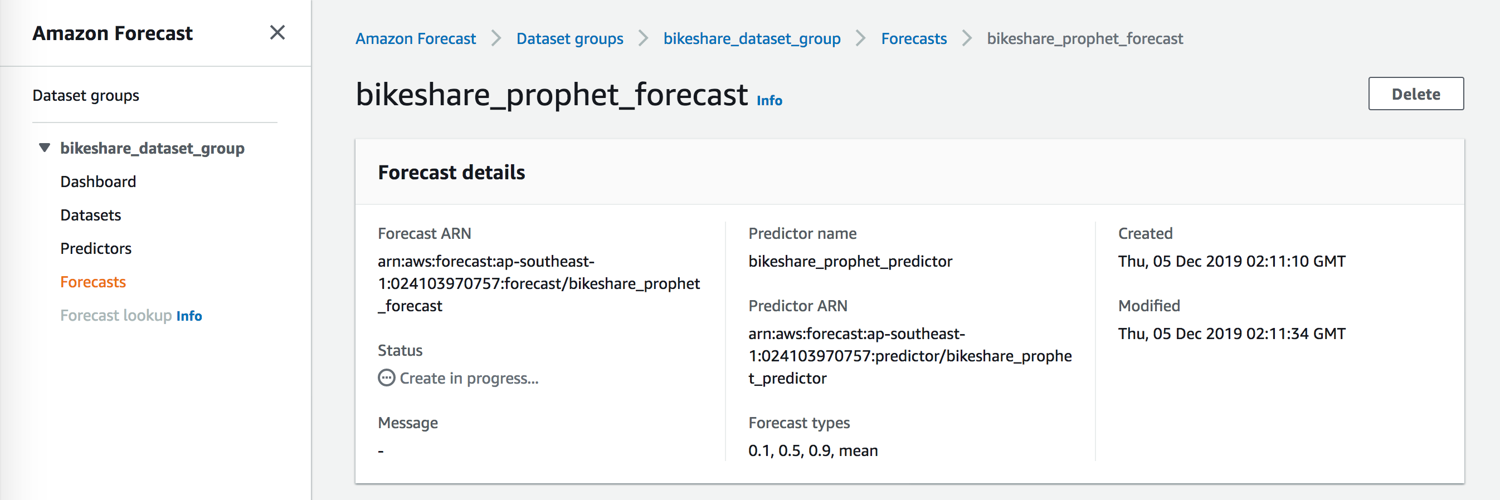Select the Forecast ARN value text

(539, 283)
